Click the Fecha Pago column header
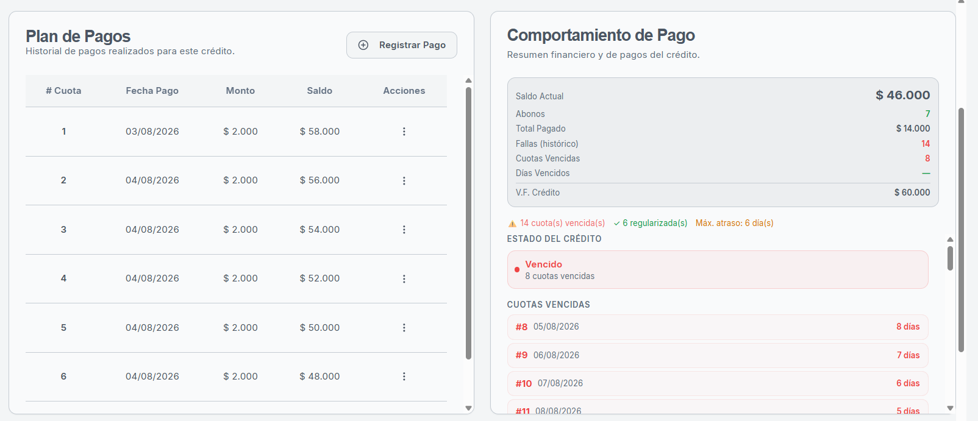This screenshot has width=978, height=421. point(152,91)
